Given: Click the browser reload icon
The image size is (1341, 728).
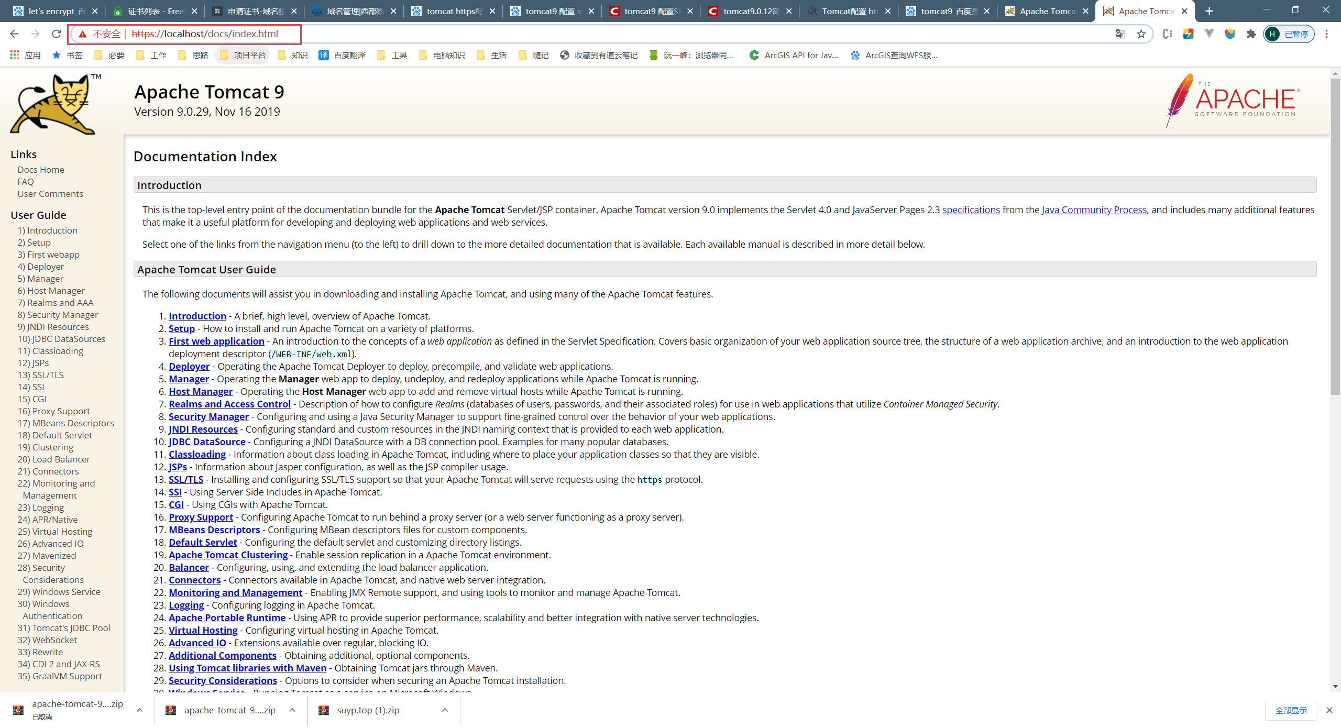Looking at the screenshot, I should tap(56, 34).
